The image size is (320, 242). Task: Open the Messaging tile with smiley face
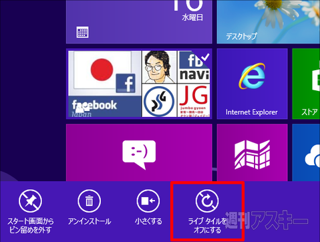pos(139,152)
